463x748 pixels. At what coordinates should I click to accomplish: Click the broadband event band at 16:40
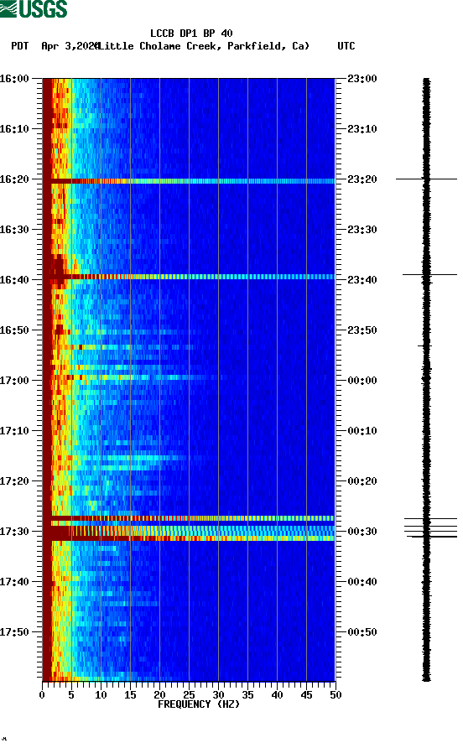click(189, 277)
